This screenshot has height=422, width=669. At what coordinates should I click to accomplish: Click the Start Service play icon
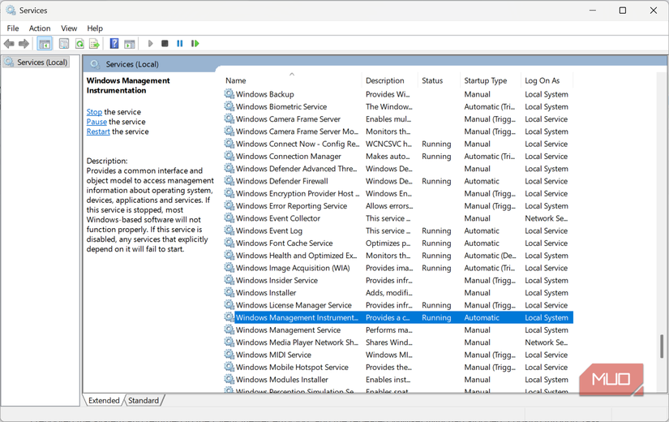click(x=150, y=44)
